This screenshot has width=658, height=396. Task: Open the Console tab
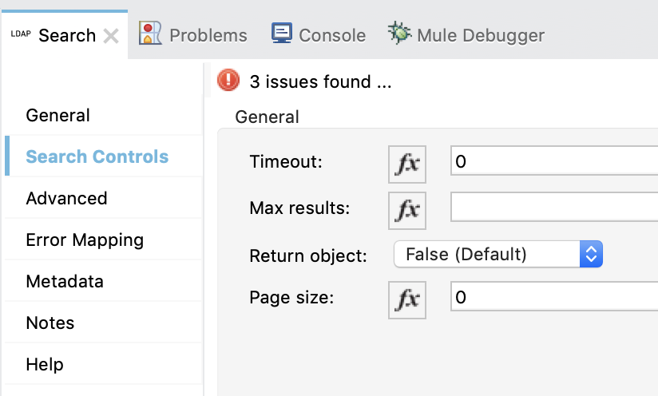[x=319, y=35]
